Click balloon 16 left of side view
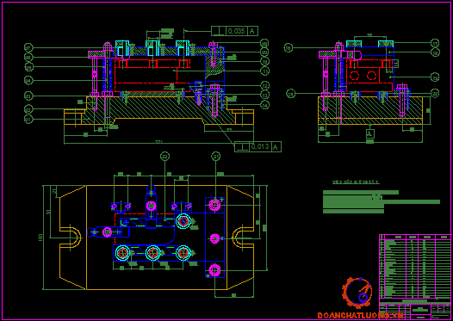The height and width of the screenshot is (321, 453). point(289,47)
